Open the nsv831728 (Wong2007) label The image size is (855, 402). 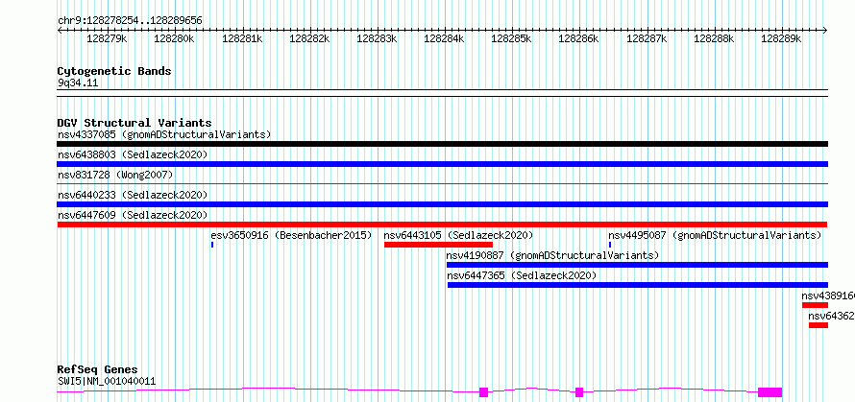115,175
